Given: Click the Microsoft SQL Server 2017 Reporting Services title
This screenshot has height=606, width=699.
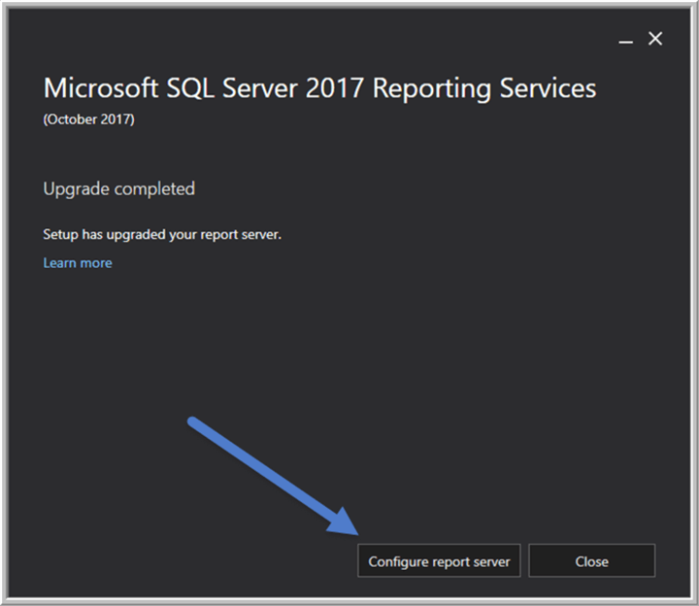Looking at the screenshot, I should tap(319, 88).
